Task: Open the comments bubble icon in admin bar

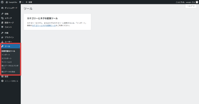Action: [x=20, y=2]
